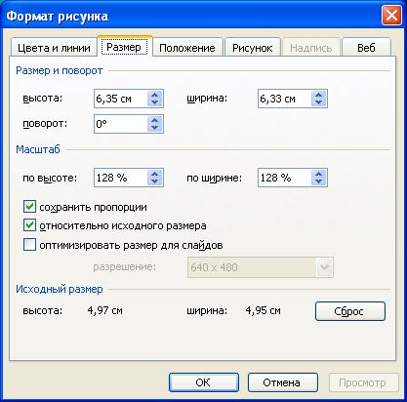Screen dimensions: 407x402
Task: Increase the ширина size spinner up arrow
Action: coord(318,95)
